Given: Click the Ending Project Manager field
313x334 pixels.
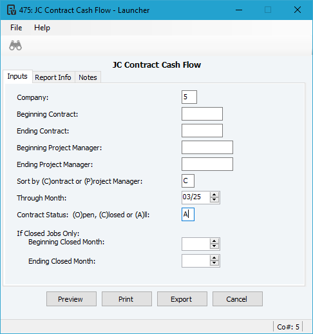Looking at the screenshot, I should 207,164.
